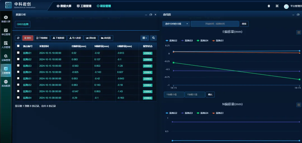Close the 数据分析 panel
The image size is (302, 143).
[x=155, y=15]
